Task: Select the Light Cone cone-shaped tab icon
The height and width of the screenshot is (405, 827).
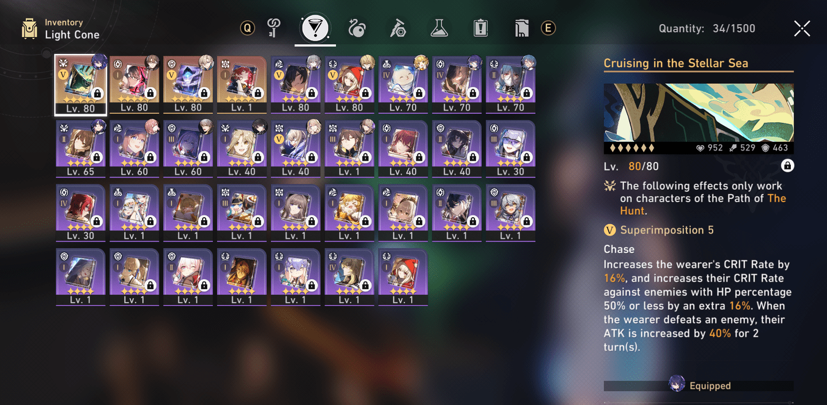Action: pos(315,28)
